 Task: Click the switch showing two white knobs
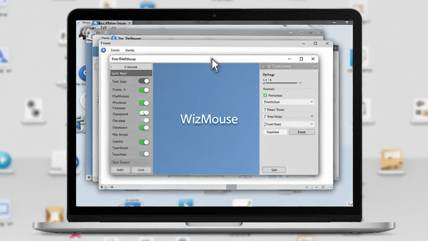pyautogui.click(x=144, y=113)
